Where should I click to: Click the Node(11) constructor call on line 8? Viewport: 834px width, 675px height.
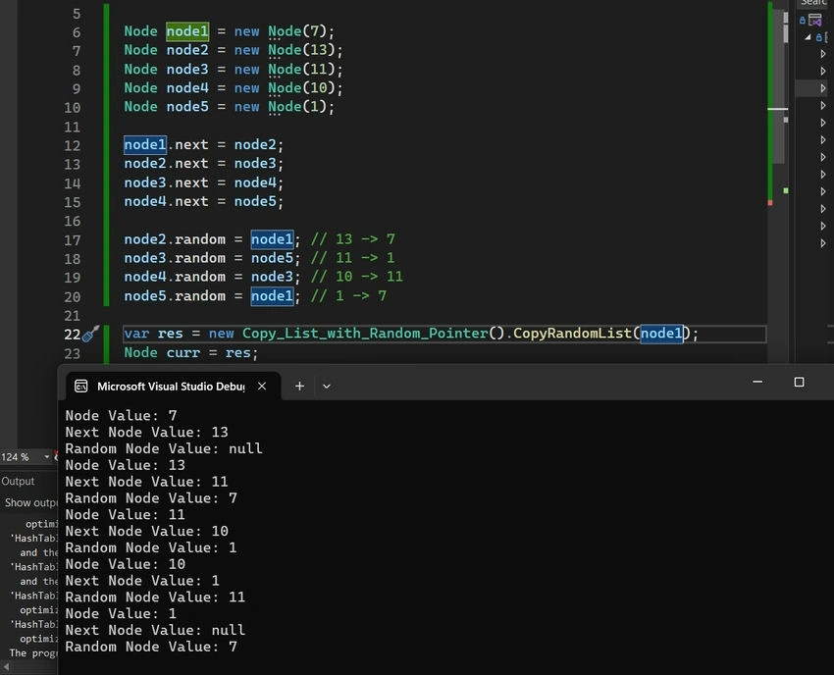[301, 69]
